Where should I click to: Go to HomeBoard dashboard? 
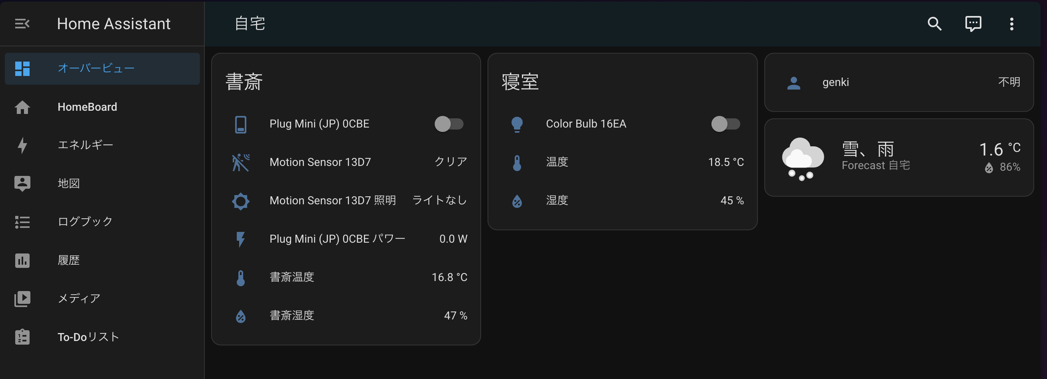click(88, 107)
